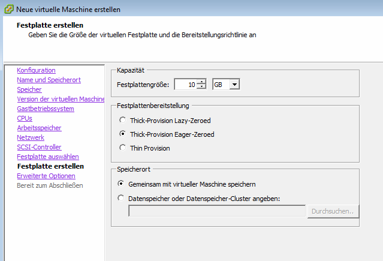
Task: Click the VMware wizard title bar icon
Action: pos(7,9)
